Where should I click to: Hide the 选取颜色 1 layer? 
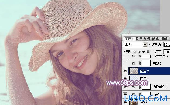(x=125, y=87)
